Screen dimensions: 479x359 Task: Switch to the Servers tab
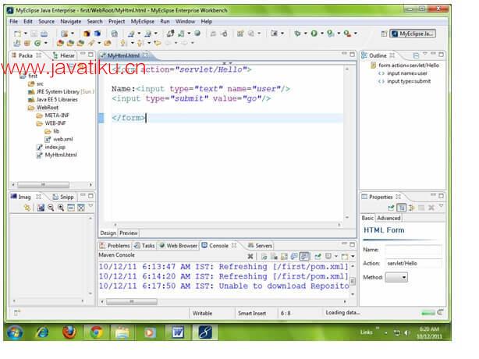point(260,246)
